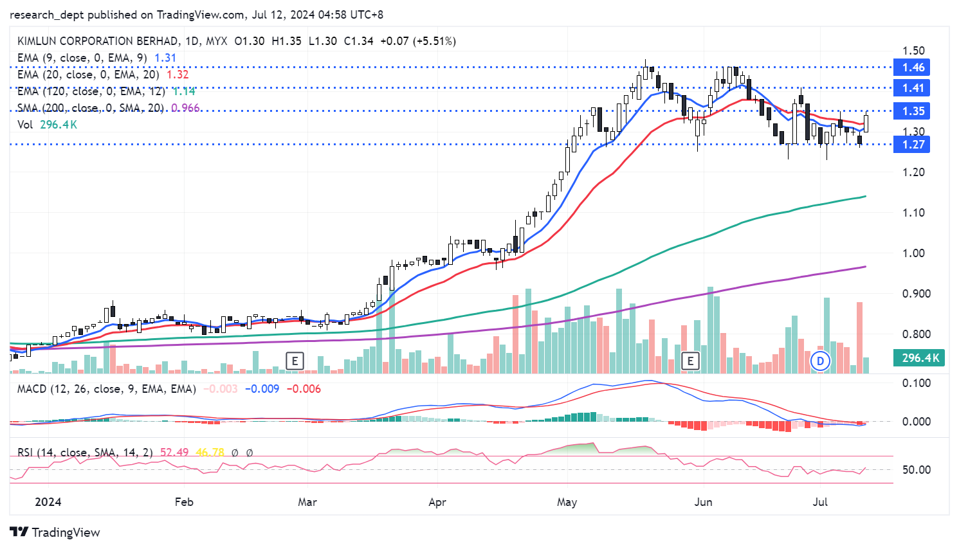Click the TradingView logo at bottom left

pos(55,532)
